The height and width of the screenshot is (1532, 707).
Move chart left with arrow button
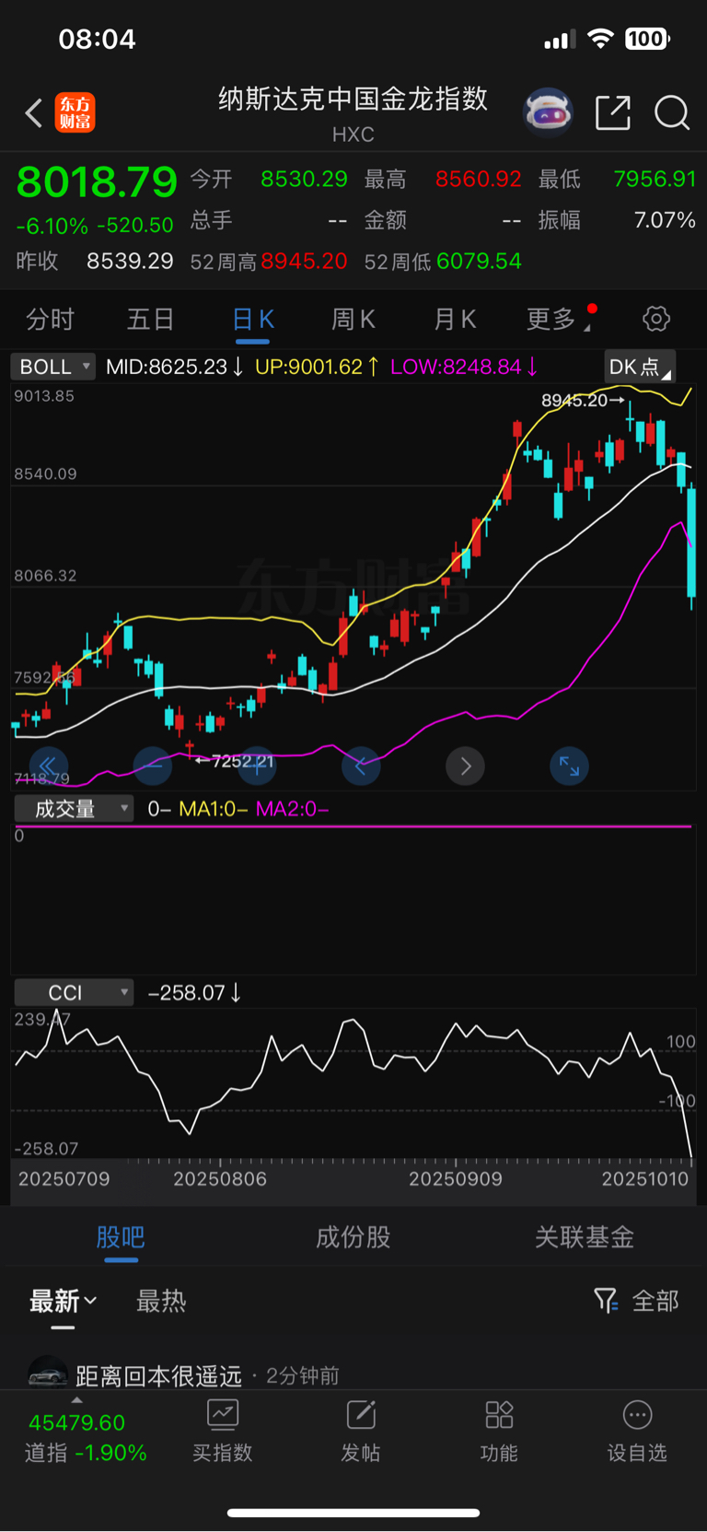pyautogui.click(x=361, y=766)
